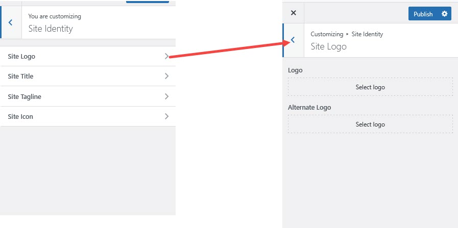Click the 'Customizing ▸ Site Identity' breadcrumb text
This screenshot has height=228, width=458.
pos(347,34)
